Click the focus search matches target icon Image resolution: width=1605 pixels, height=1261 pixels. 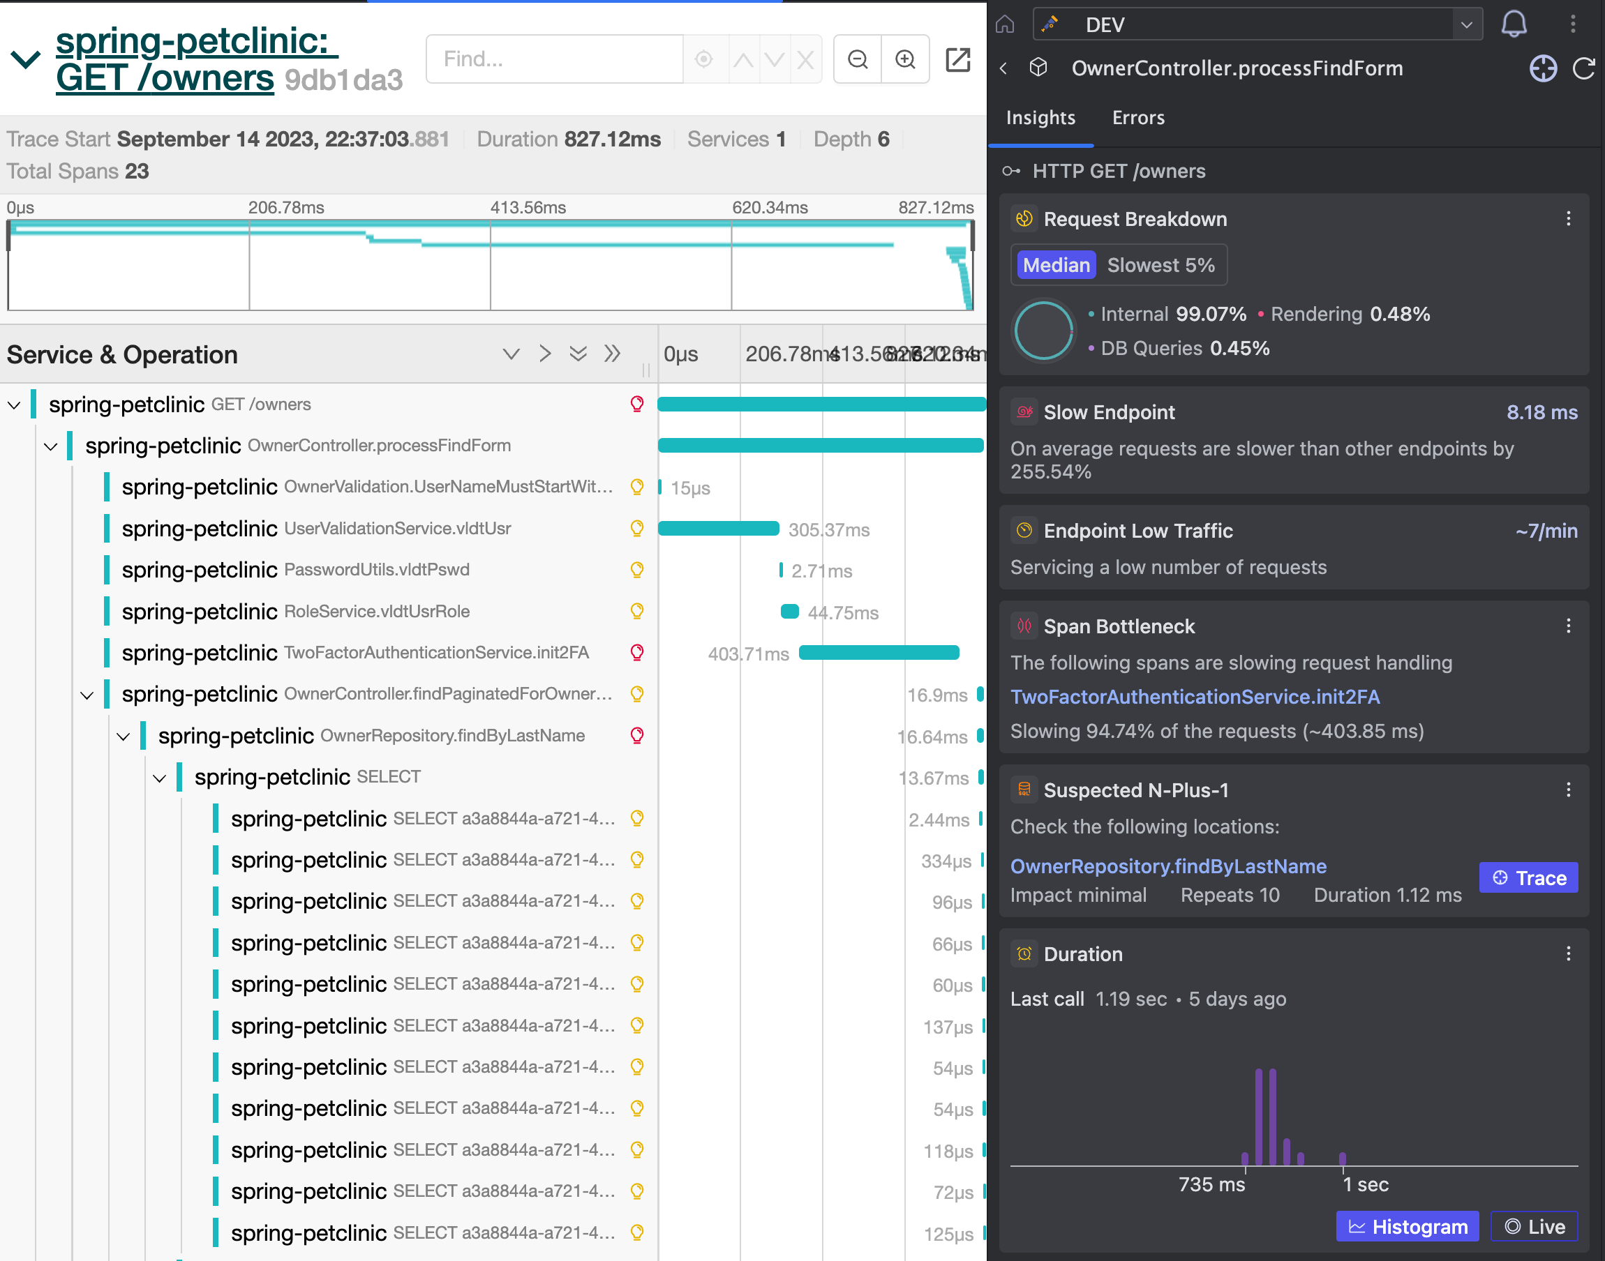coord(704,59)
